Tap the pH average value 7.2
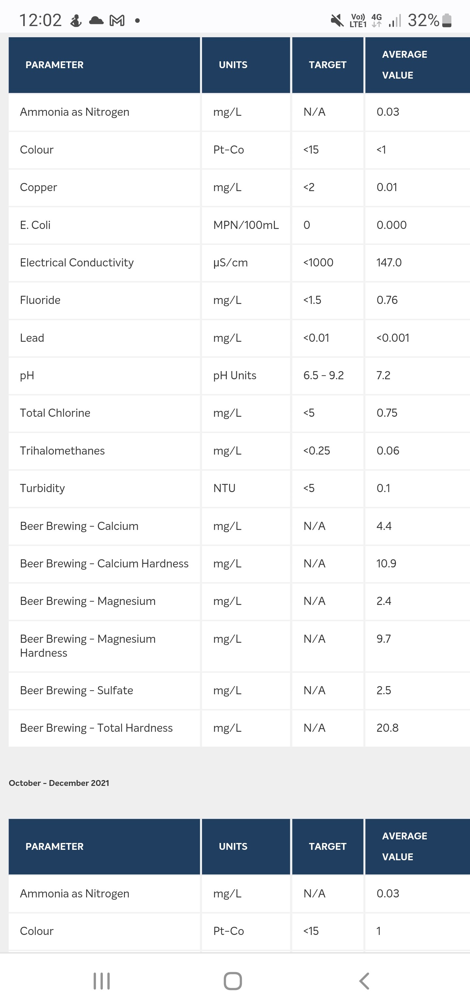 pos(383,375)
